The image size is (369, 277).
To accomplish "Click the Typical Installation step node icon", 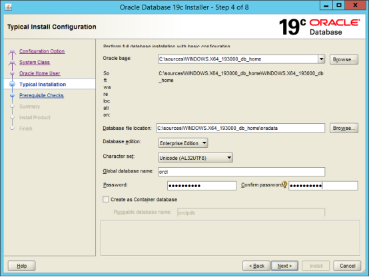I will pos(12,85).
